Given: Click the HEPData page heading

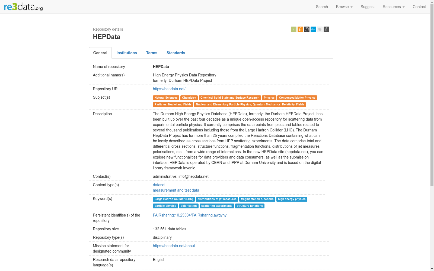Looking at the screenshot, I should pyautogui.click(x=107, y=37).
